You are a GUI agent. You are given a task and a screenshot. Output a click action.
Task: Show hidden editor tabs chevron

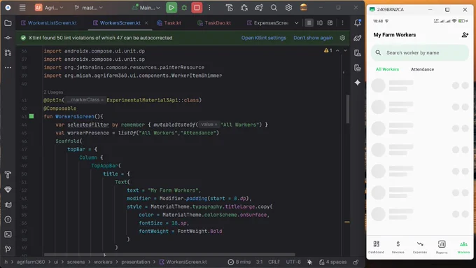click(x=296, y=23)
